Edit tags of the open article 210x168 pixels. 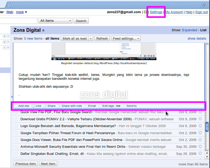point(107,106)
